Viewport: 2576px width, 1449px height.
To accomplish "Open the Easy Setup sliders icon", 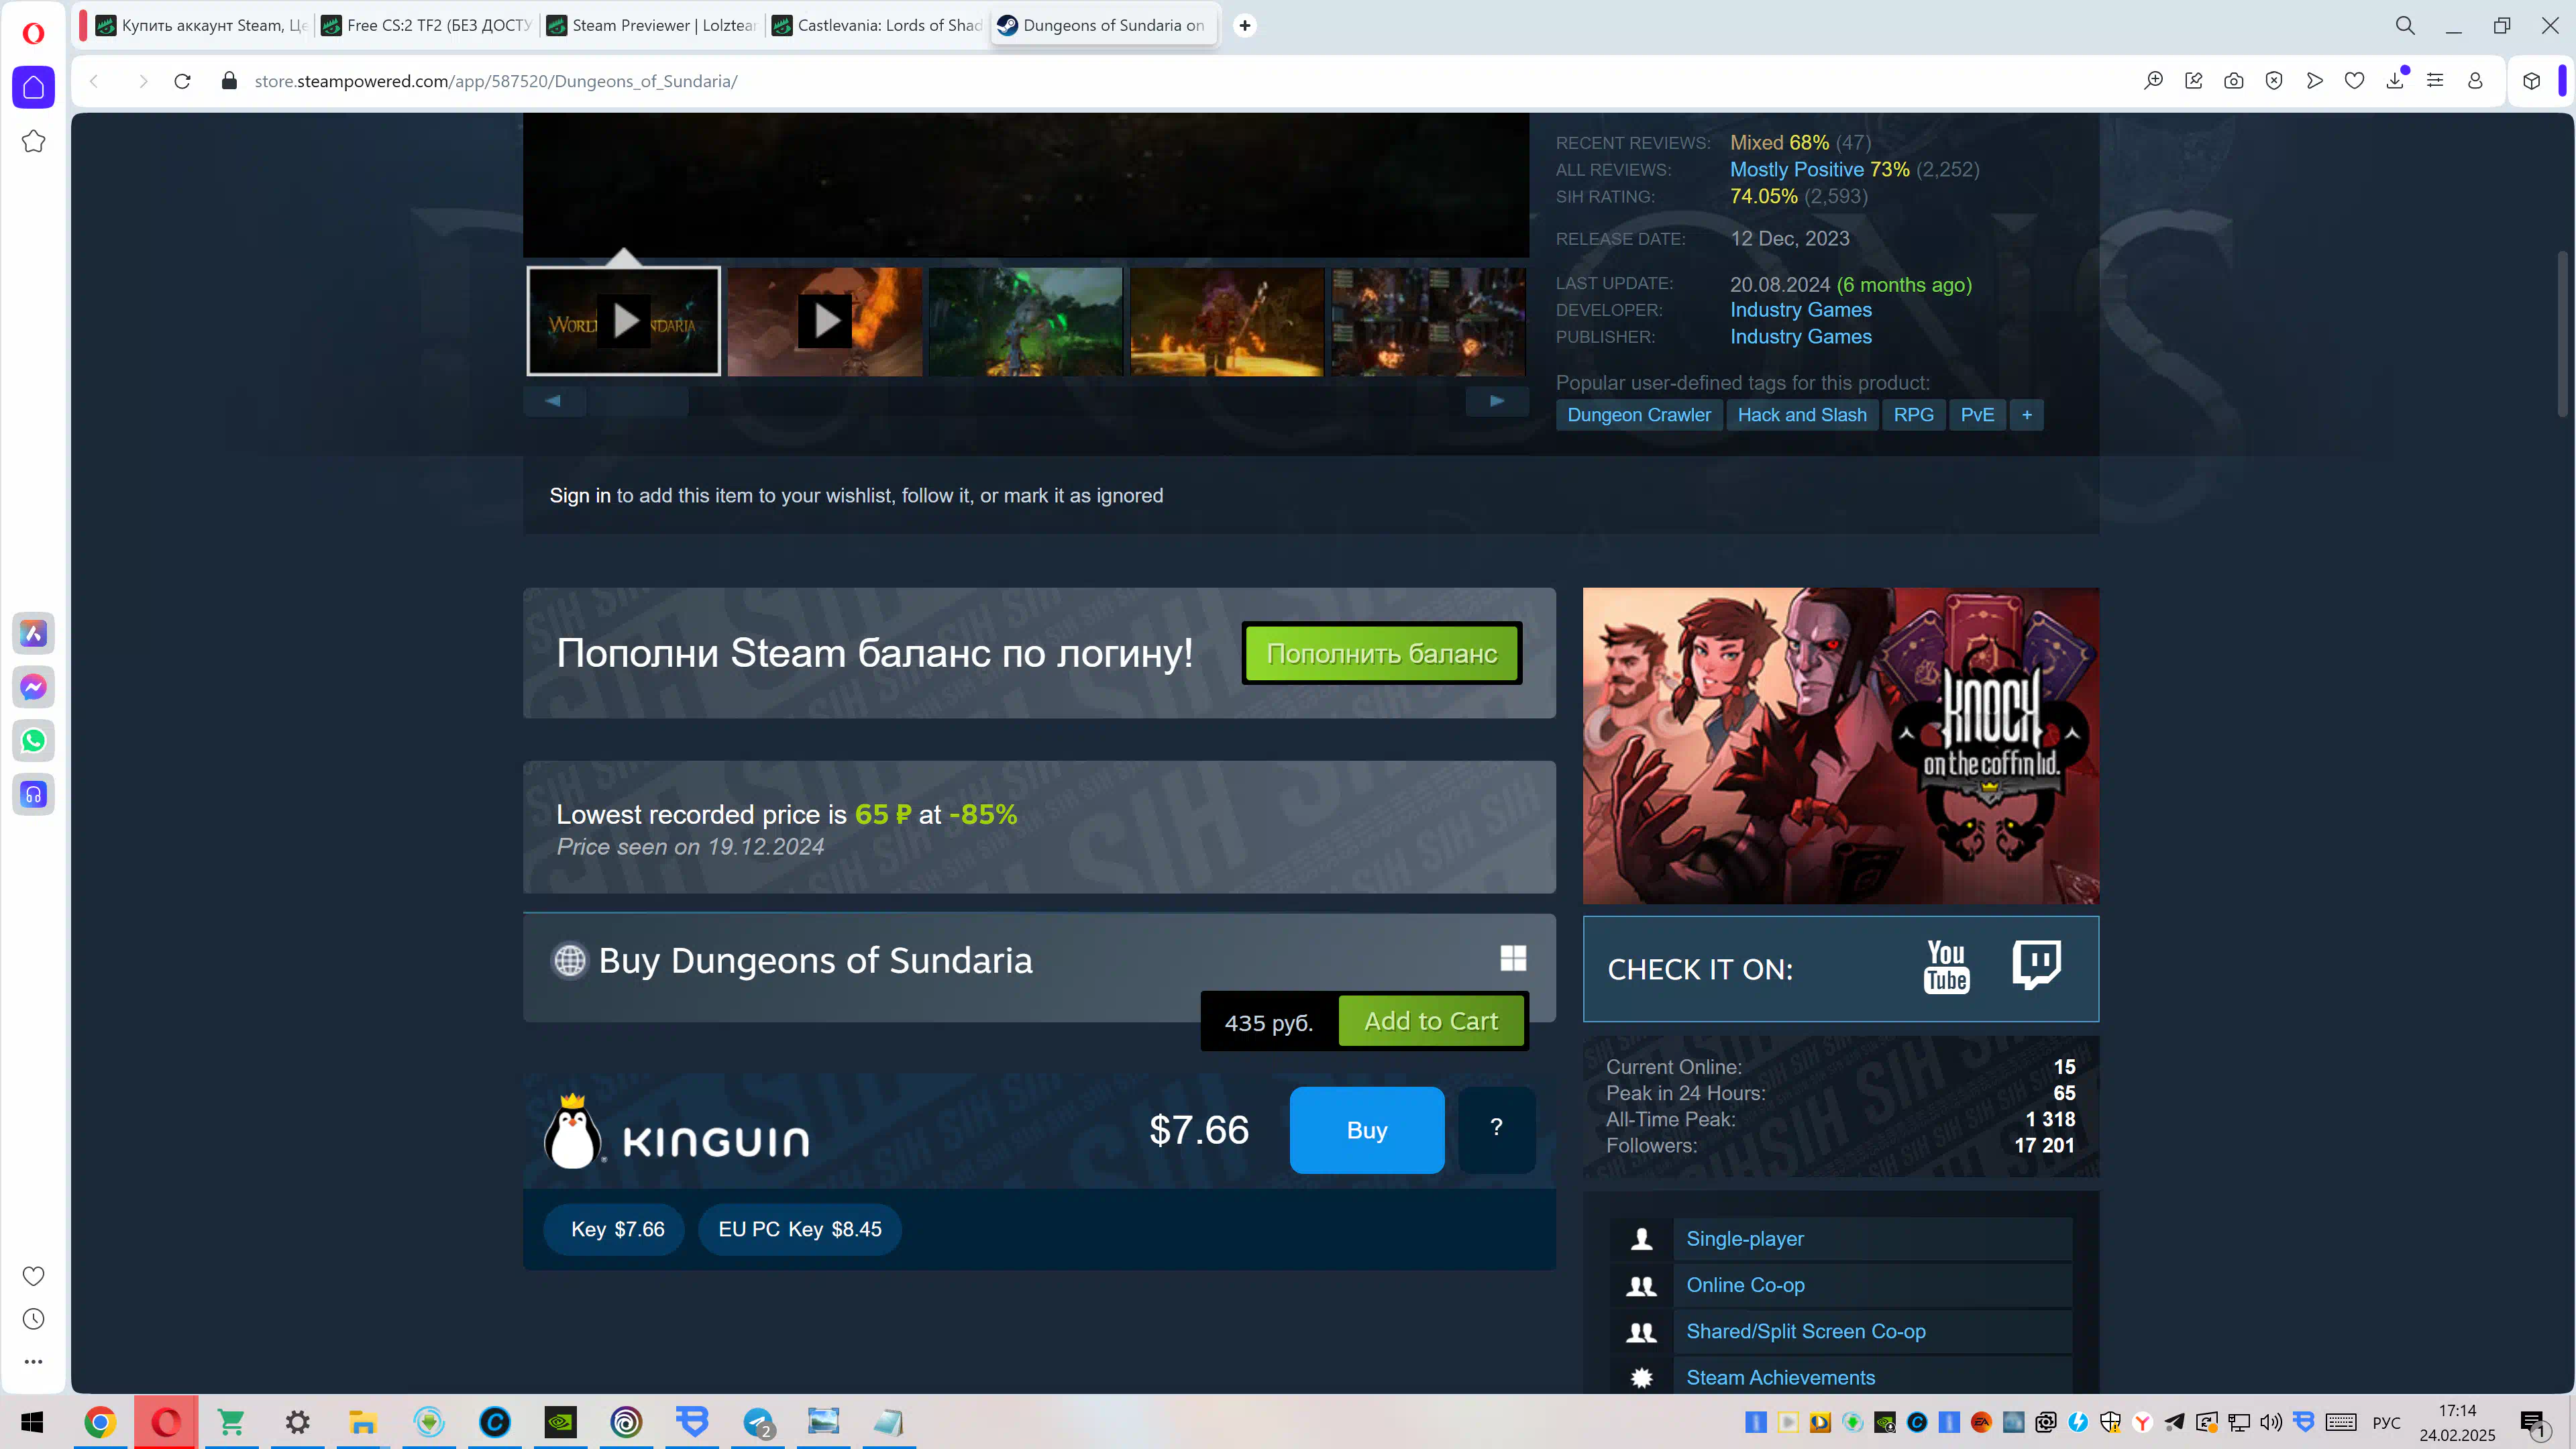I will [2435, 81].
